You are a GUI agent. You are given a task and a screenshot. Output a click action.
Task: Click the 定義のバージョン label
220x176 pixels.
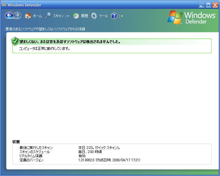click(x=31, y=160)
